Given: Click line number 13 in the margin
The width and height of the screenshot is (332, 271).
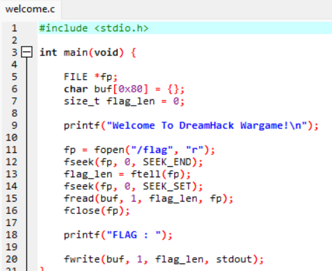Looking at the screenshot, I should coord(12,174).
